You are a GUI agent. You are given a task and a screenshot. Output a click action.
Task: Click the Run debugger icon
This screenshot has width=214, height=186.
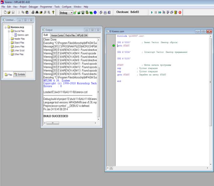point(152,12)
